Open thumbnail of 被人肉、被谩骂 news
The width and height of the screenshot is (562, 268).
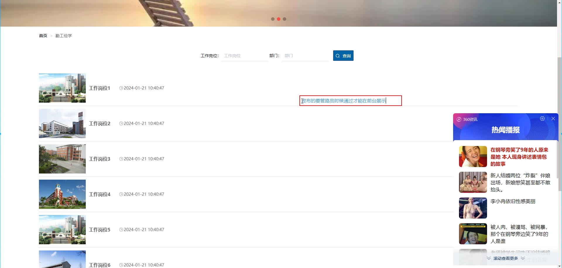coord(473,234)
